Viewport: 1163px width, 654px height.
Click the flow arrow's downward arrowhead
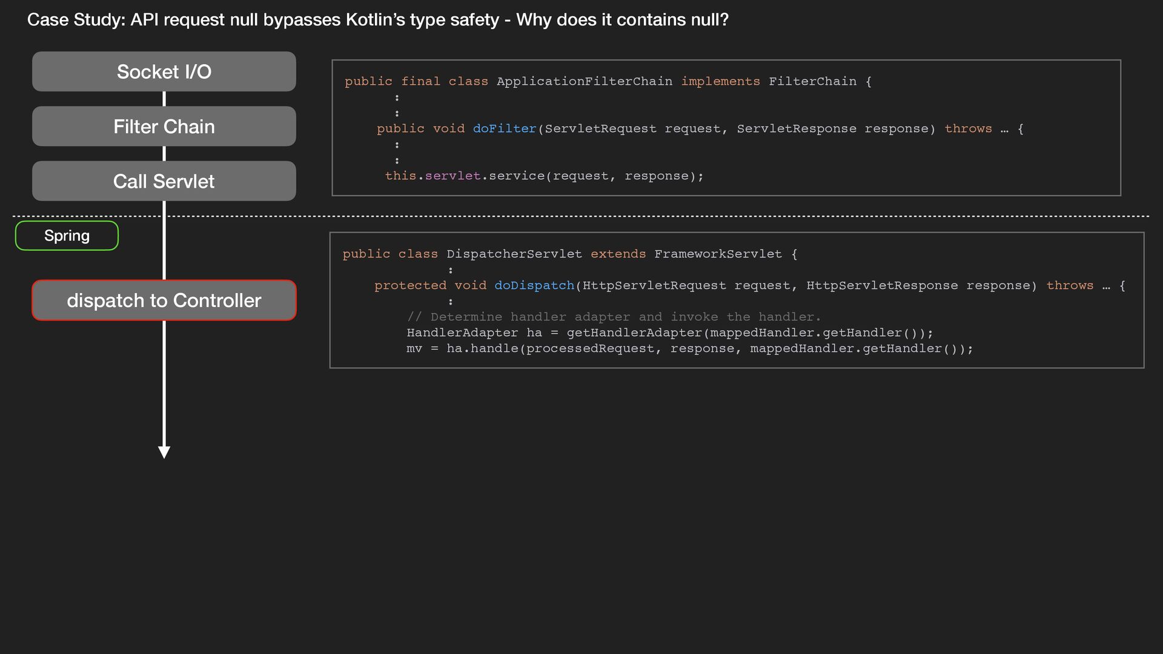click(x=164, y=452)
